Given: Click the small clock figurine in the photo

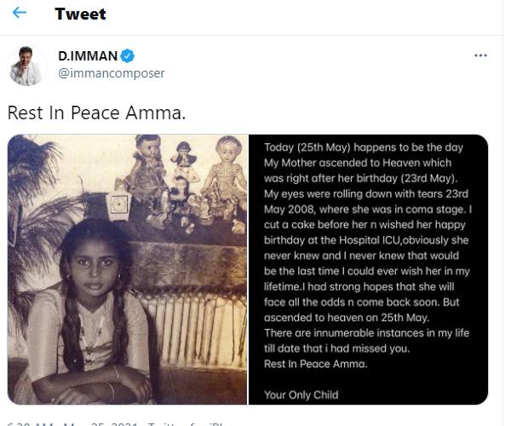Looking at the screenshot, I should coord(118,205).
